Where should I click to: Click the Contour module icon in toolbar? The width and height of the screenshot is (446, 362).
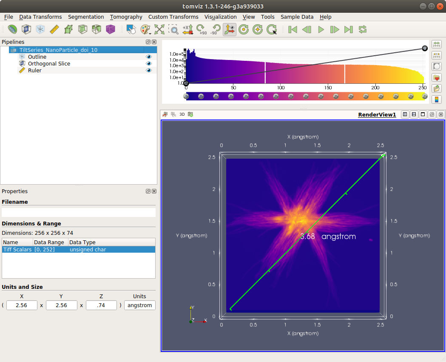tap(12, 29)
